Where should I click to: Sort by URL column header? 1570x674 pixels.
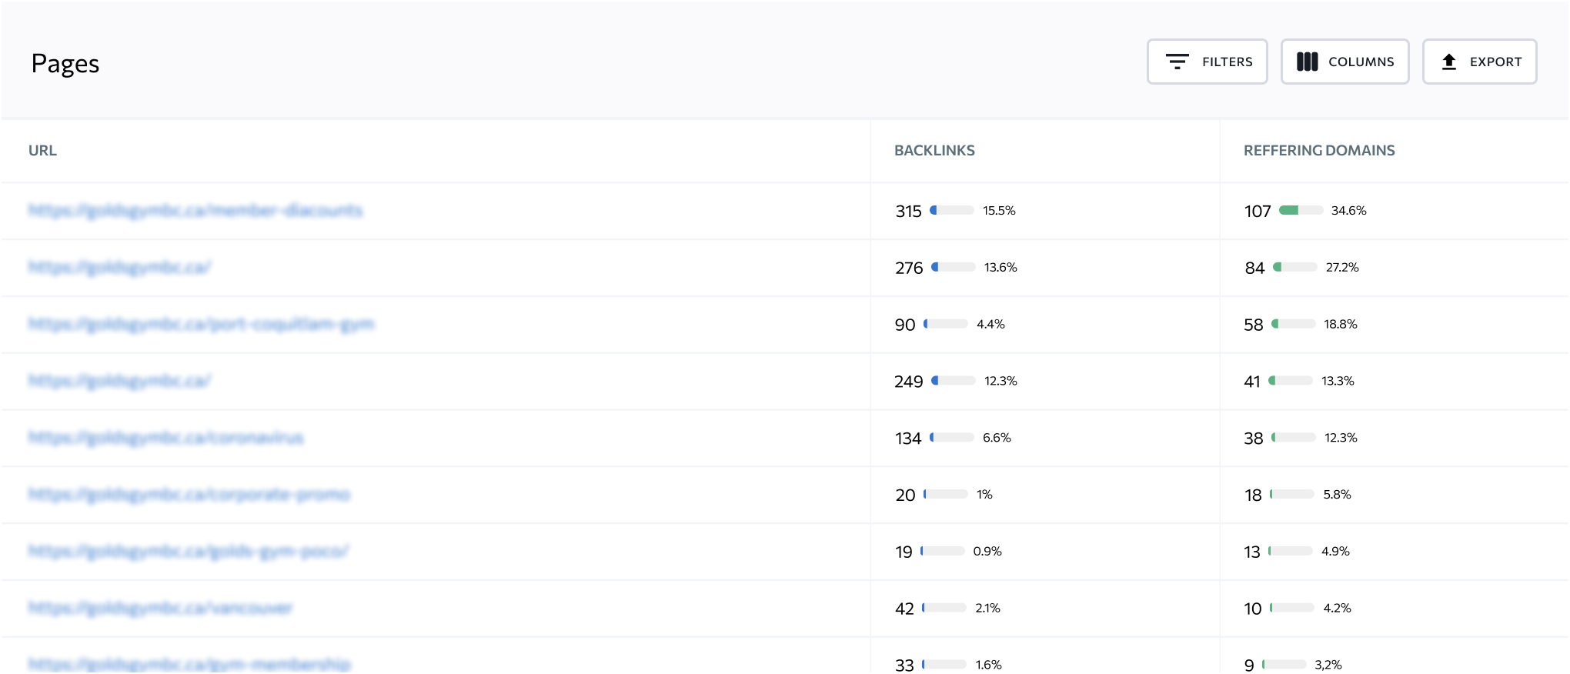click(x=42, y=151)
